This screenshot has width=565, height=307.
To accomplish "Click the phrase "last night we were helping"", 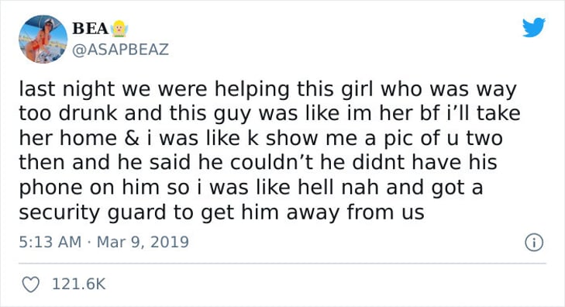I will click(154, 89).
